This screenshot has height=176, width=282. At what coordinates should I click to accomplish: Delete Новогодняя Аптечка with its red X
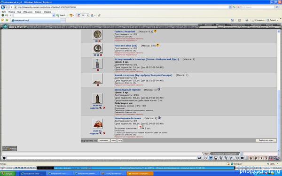104,133
